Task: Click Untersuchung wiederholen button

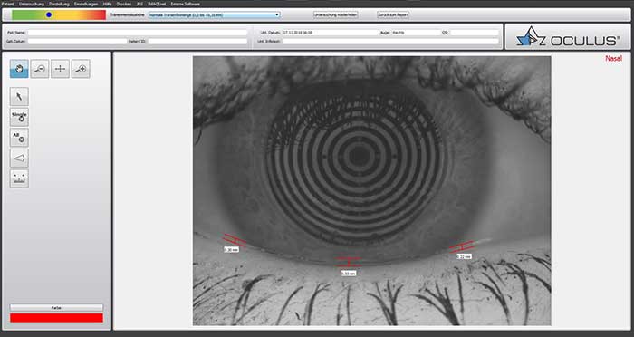Action: click(x=336, y=14)
